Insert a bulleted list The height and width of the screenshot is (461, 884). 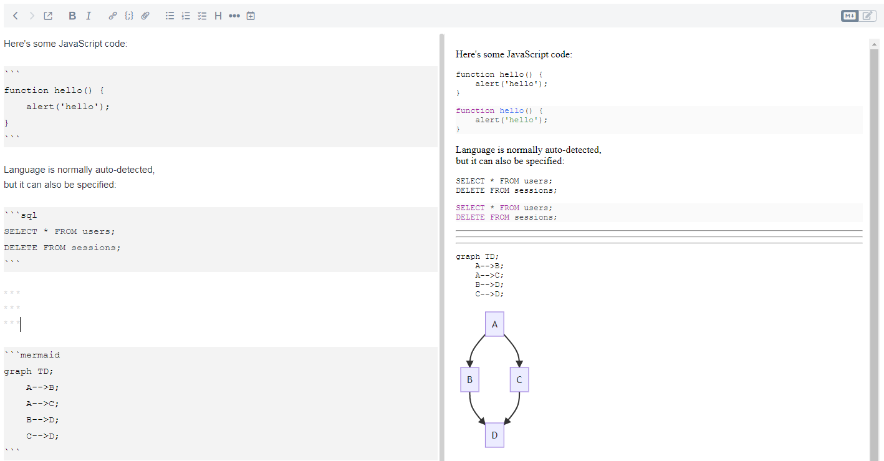[170, 16]
